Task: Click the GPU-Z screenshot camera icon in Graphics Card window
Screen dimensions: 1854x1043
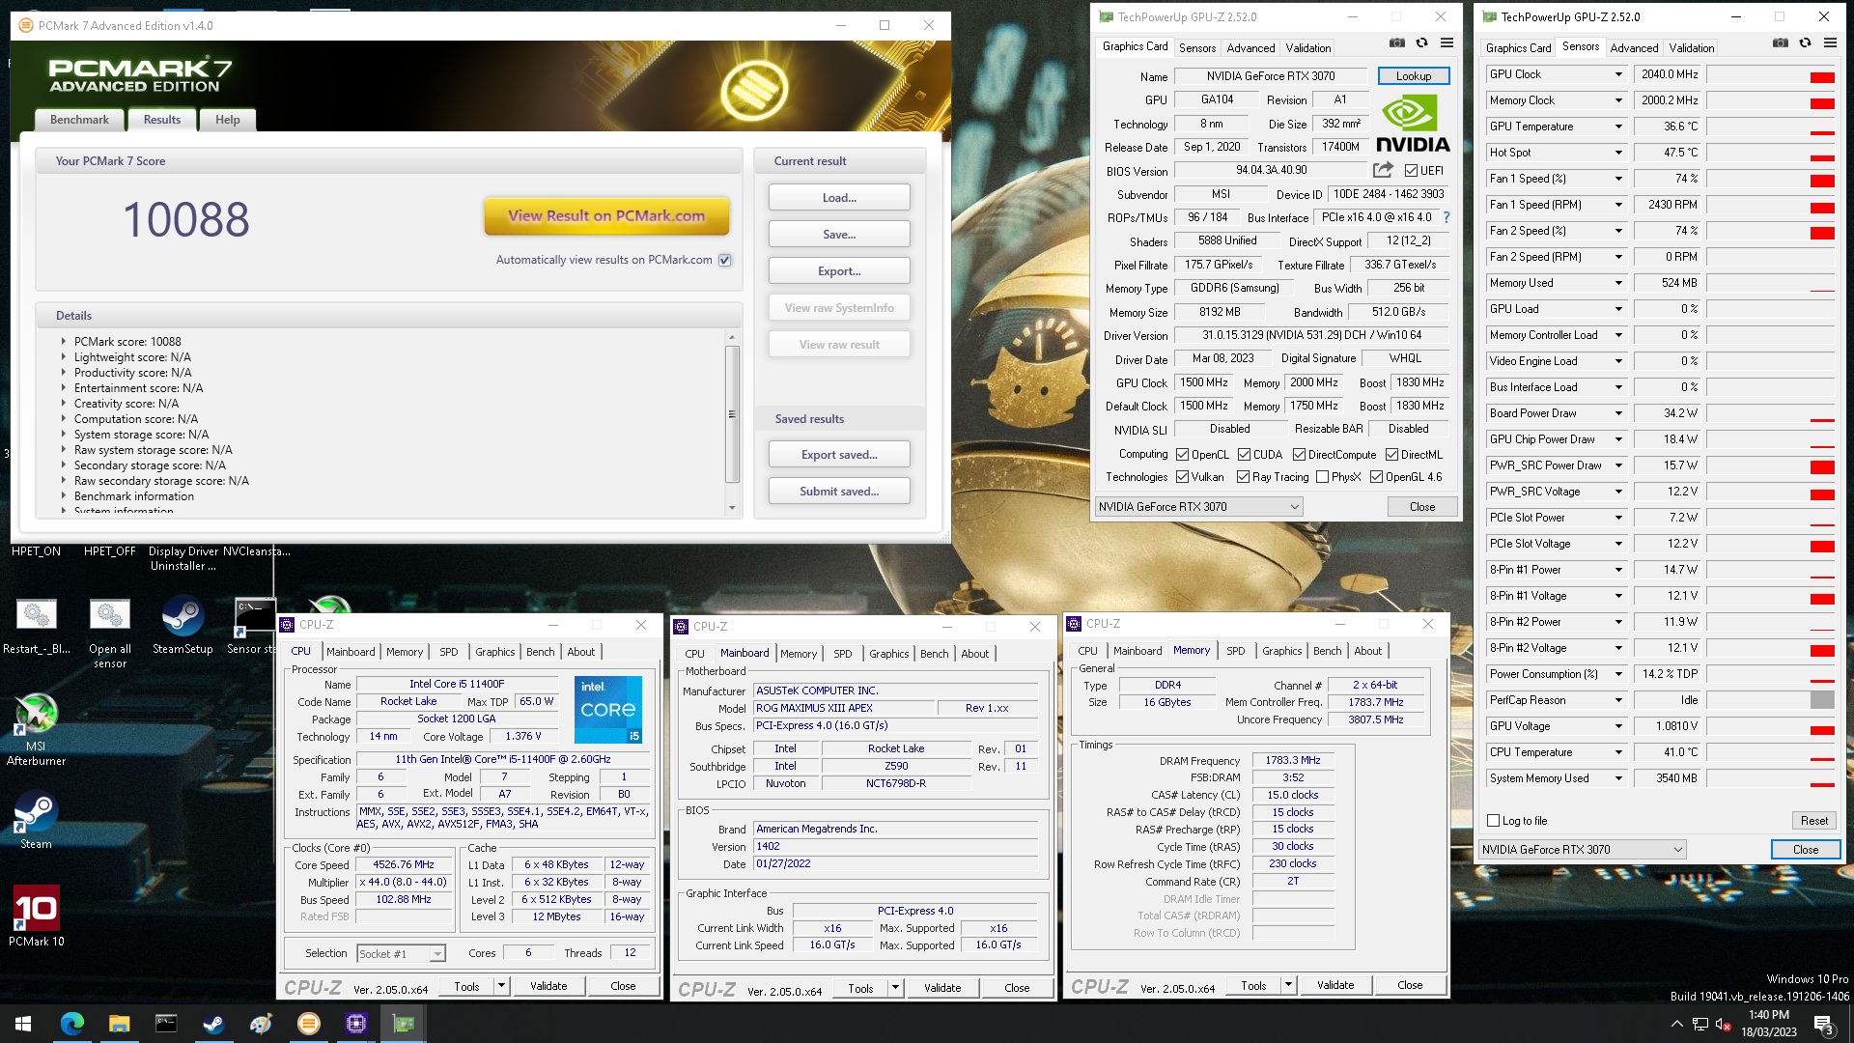Action: (1396, 43)
